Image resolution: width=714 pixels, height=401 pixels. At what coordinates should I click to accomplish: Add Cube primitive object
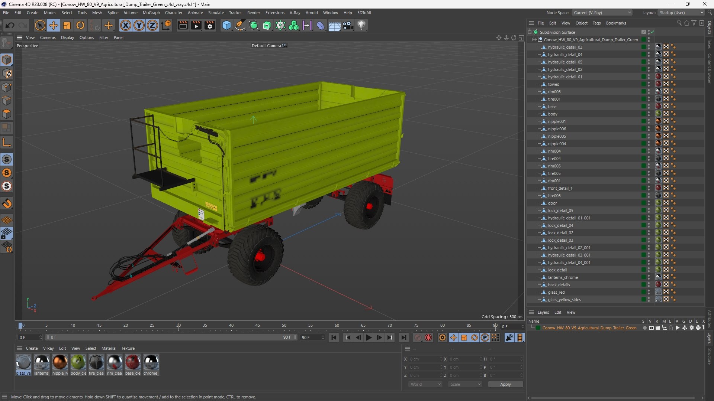(x=226, y=25)
